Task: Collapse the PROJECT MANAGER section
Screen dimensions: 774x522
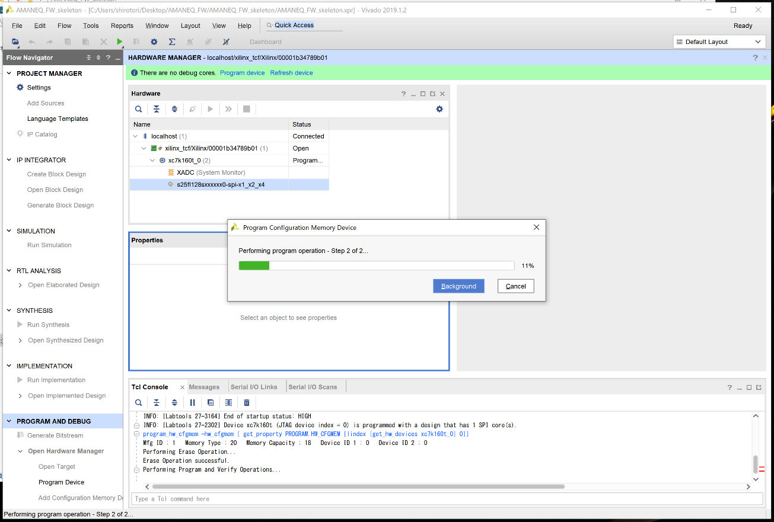Action: 9,73
